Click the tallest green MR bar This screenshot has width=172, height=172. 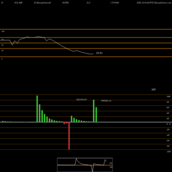(x=37, y=109)
